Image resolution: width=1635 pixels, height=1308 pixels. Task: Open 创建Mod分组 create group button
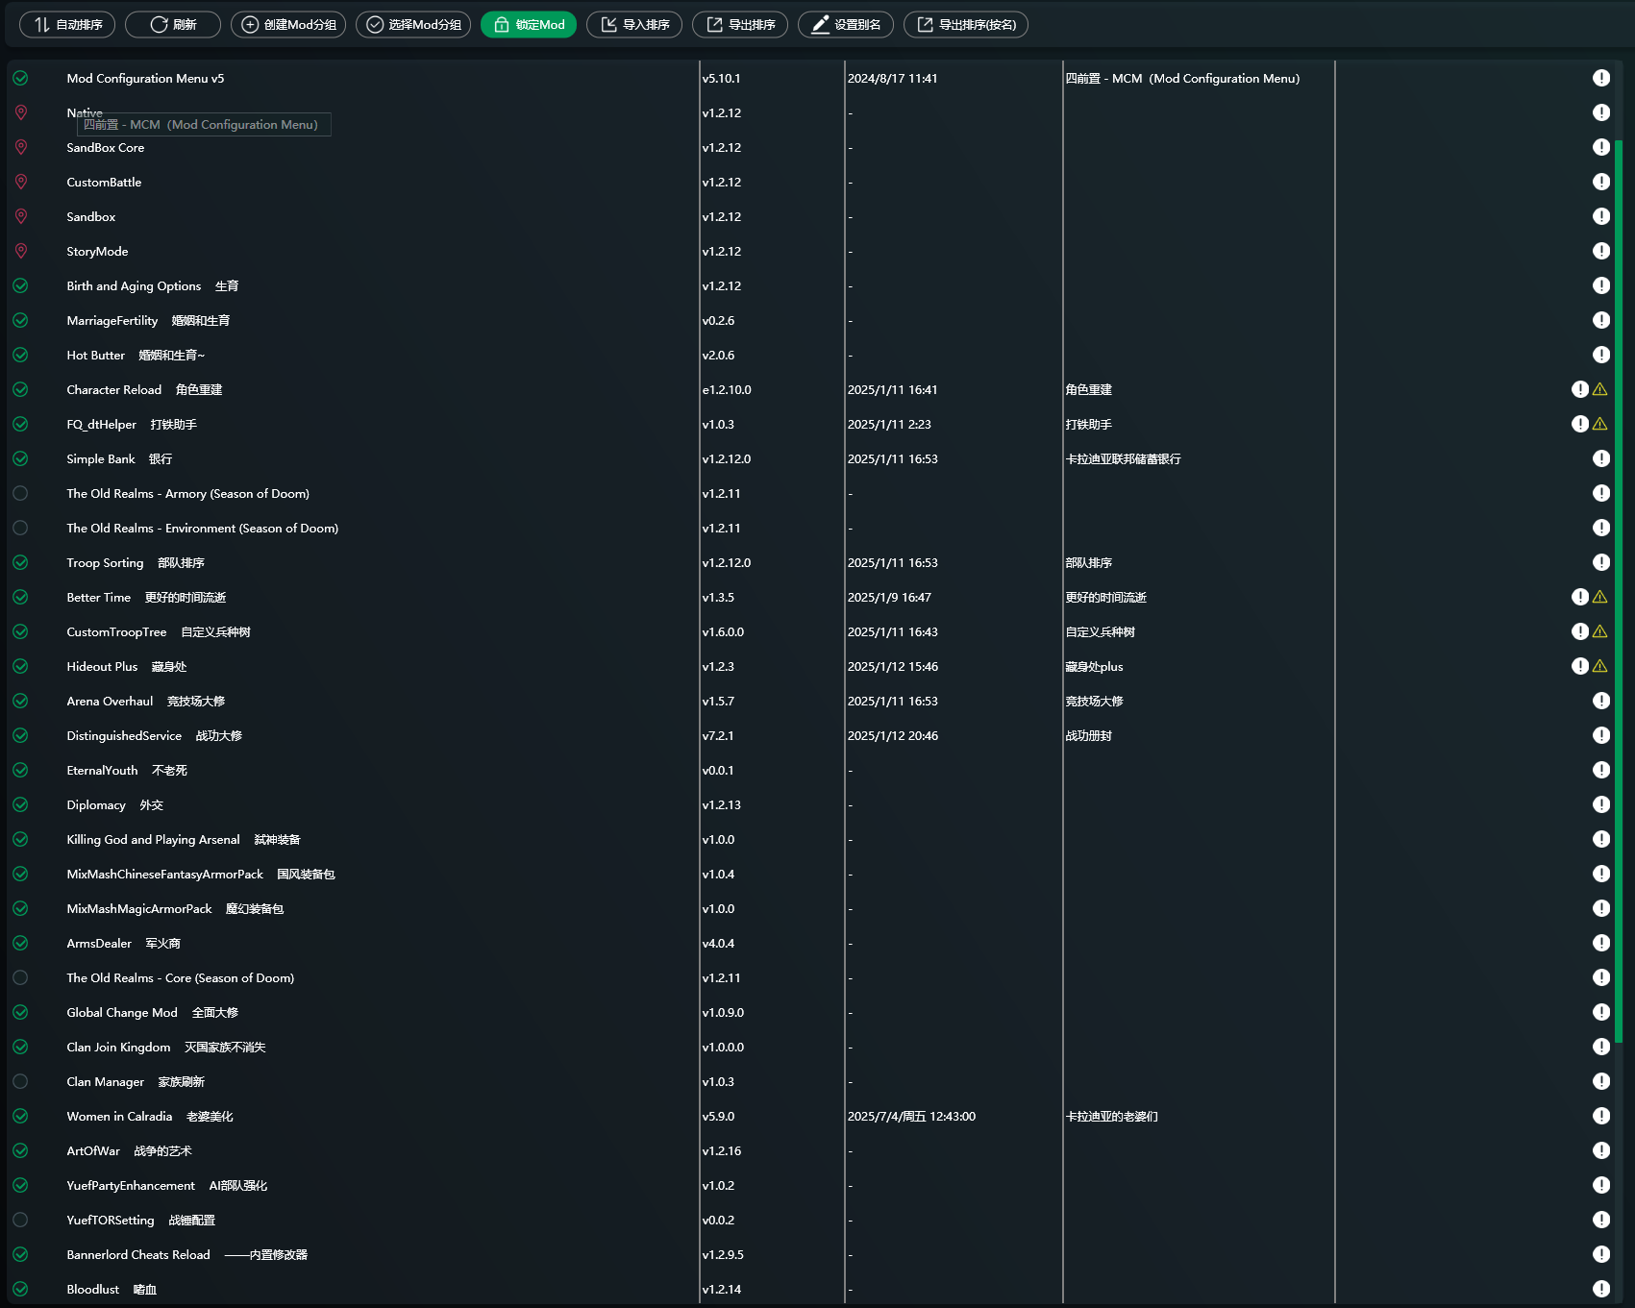click(x=288, y=25)
